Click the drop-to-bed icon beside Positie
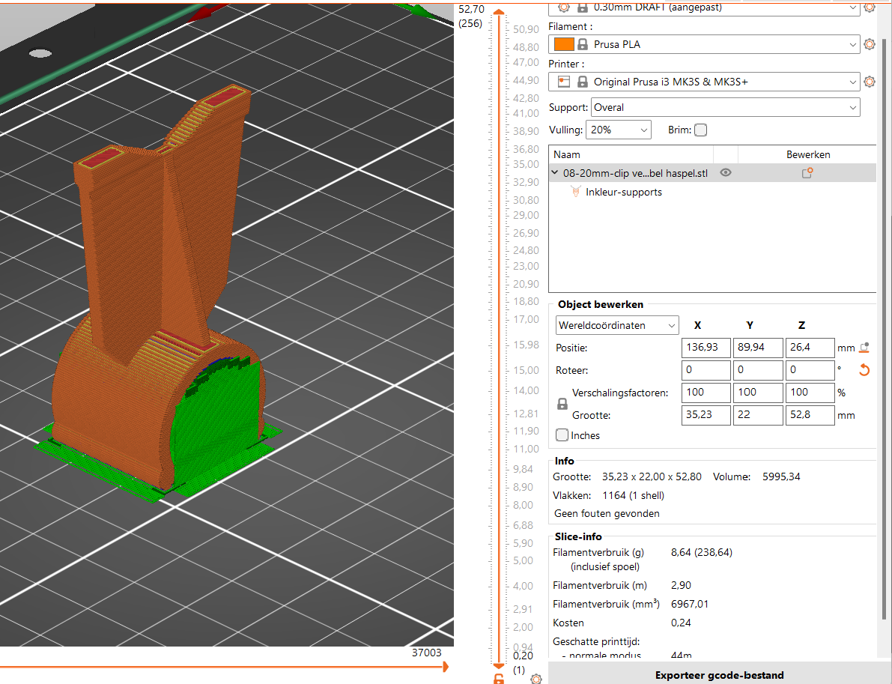This screenshot has height=684, width=892. pyautogui.click(x=865, y=348)
